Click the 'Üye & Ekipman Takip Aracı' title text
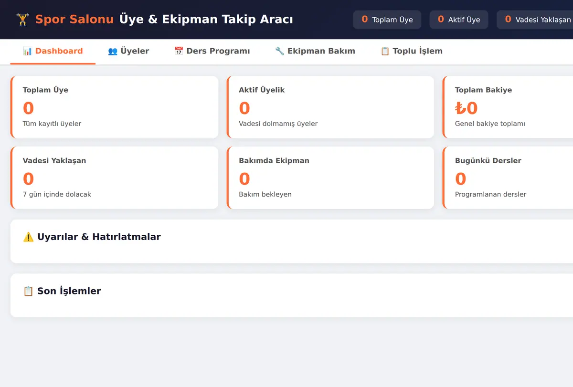 tap(206, 20)
